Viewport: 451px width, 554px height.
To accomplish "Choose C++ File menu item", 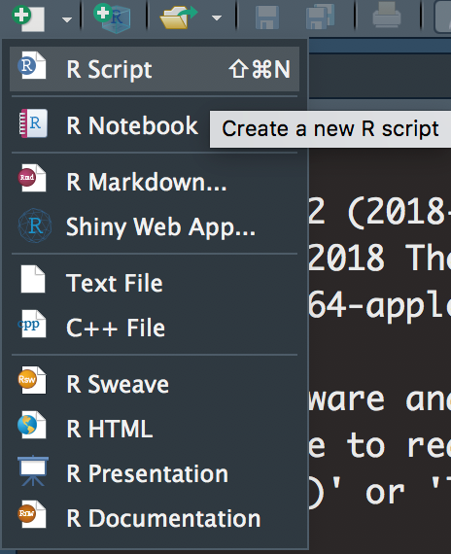I will [155, 328].
